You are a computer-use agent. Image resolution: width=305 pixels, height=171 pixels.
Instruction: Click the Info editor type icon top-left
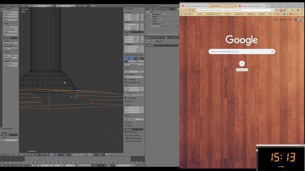[x=3, y=6]
